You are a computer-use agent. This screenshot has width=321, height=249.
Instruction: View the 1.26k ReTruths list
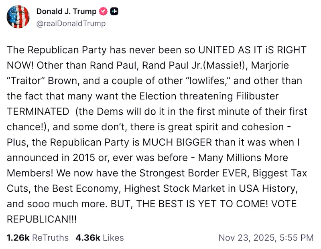coord(38,237)
